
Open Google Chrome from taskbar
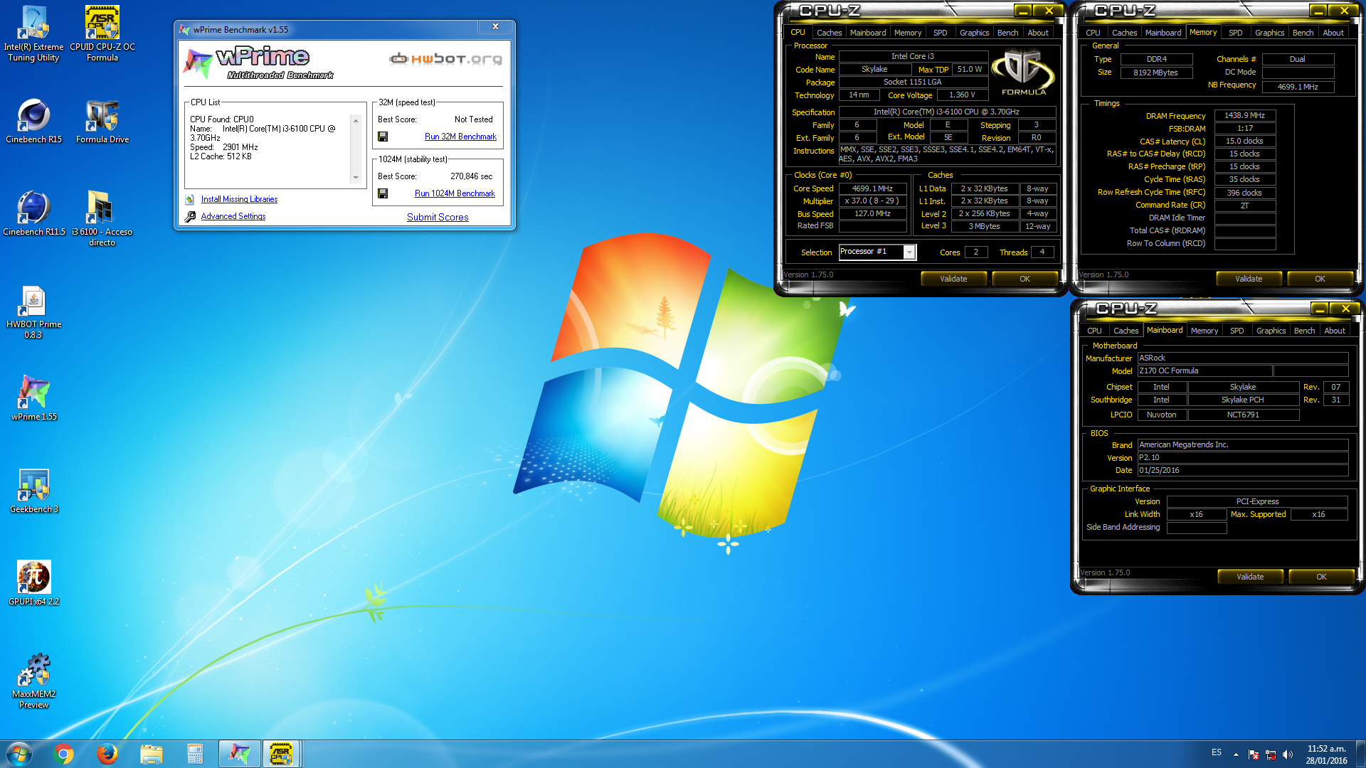(63, 754)
